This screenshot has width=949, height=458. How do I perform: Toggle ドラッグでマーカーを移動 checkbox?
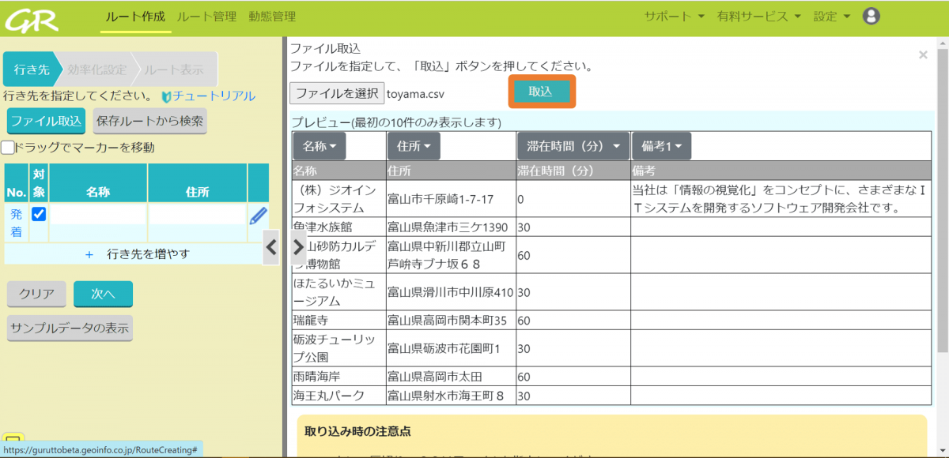tap(8, 147)
